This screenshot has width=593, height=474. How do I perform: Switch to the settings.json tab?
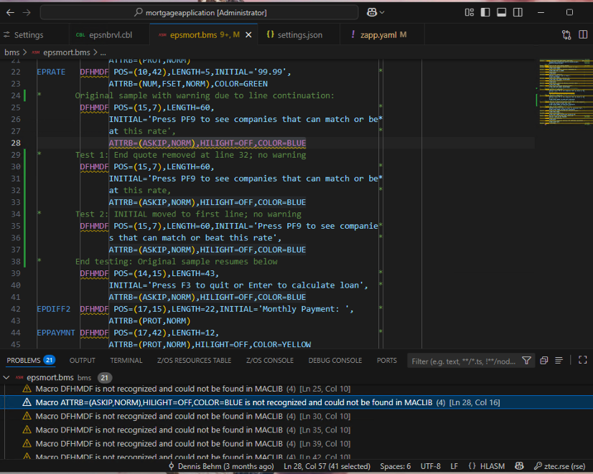[299, 34]
